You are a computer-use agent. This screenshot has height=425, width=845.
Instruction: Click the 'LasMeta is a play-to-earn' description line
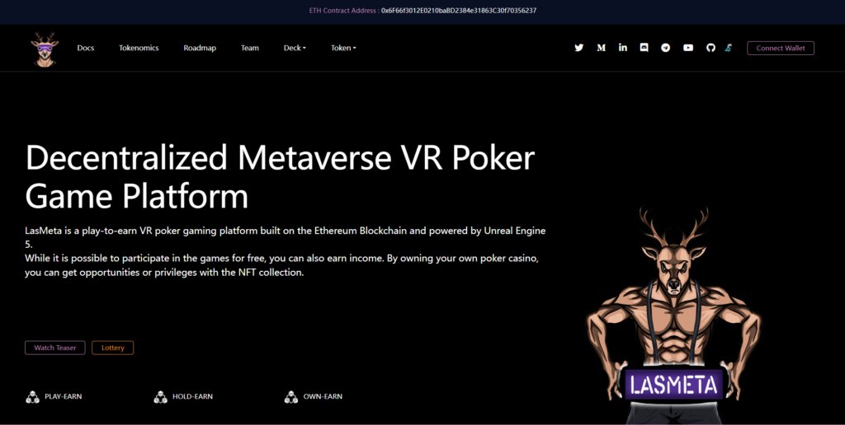(x=285, y=237)
